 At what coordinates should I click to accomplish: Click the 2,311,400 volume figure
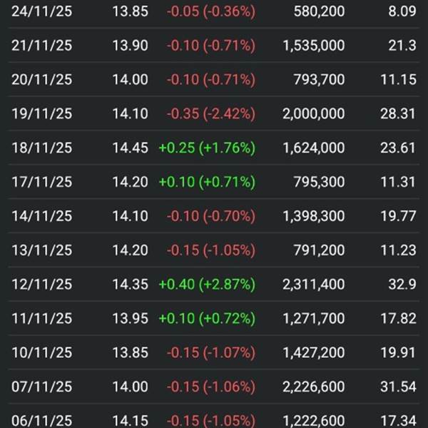313,285
